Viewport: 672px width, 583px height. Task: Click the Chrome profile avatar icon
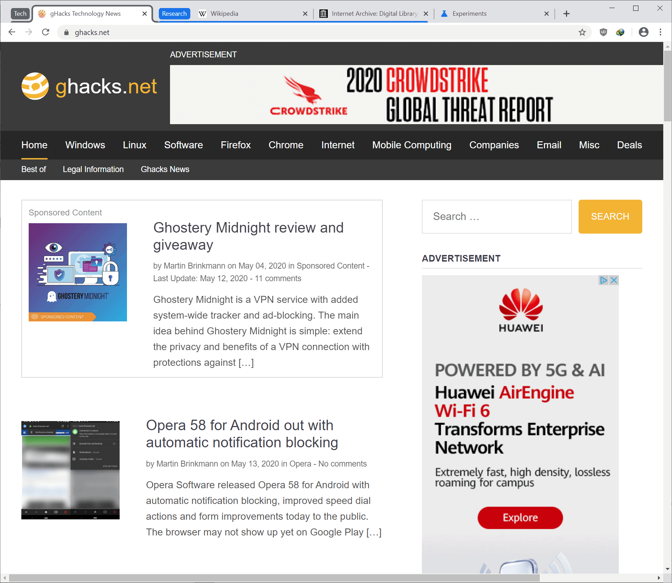tap(644, 32)
